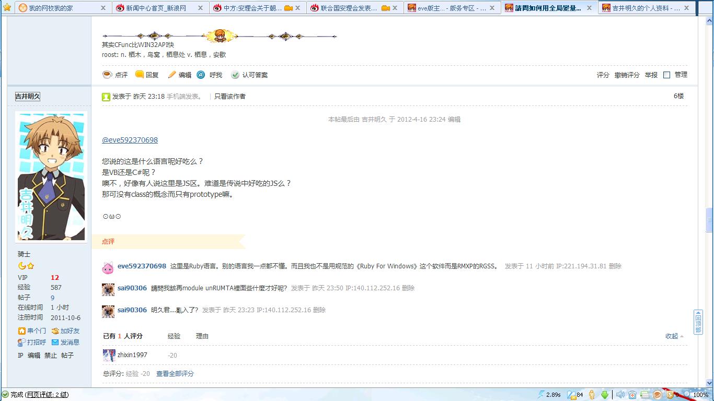Click the 举报 report link

tap(651, 75)
